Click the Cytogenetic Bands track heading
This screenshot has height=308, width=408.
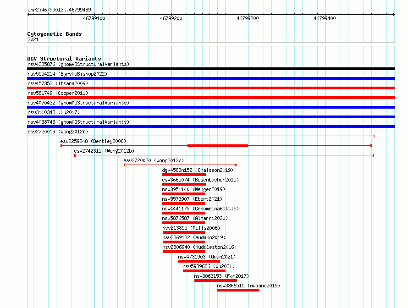click(55, 34)
